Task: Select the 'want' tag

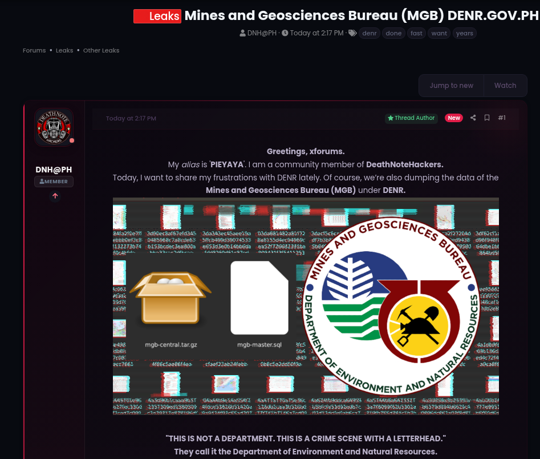Action: pos(439,33)
